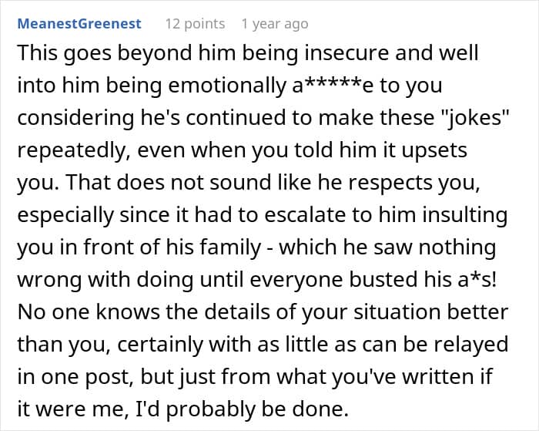Click the 12 points score label
This screenshot has height=431, width=539.
[195, 24]
